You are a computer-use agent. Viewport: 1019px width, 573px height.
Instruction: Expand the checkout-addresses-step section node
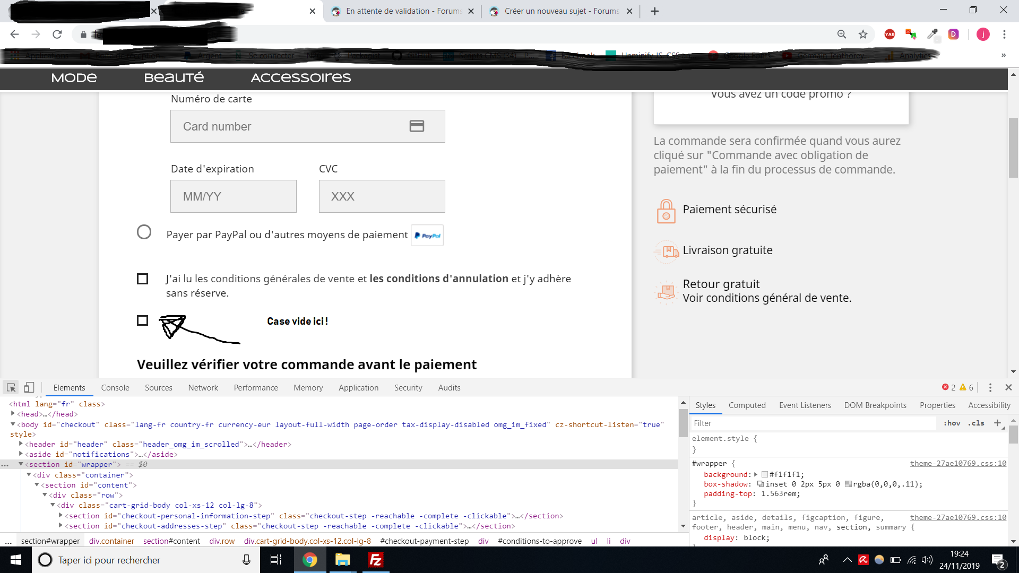[x=61, y=526]
